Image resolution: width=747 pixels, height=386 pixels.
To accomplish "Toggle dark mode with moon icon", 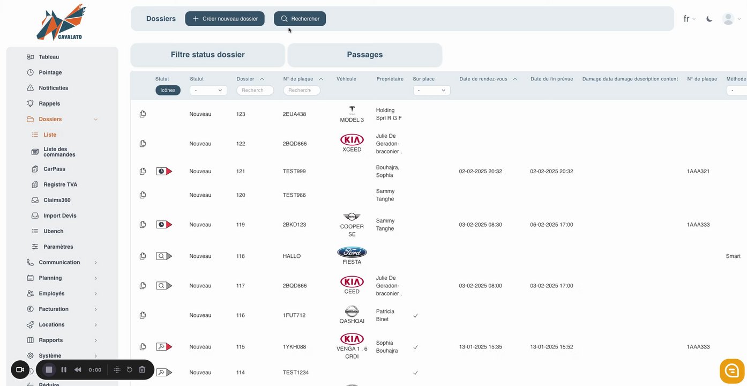I will (709, 19).
